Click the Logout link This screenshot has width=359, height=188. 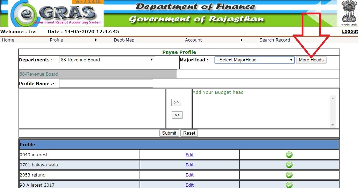tap(350, 31)
